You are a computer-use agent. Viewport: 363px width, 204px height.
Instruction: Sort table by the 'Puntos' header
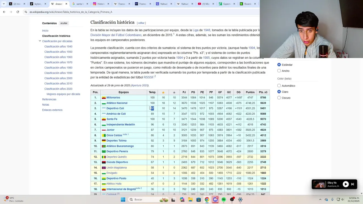(250, 92)
